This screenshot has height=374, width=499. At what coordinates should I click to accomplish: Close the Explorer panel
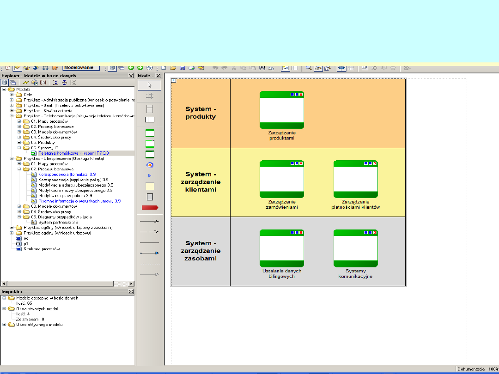click(131, 76)
